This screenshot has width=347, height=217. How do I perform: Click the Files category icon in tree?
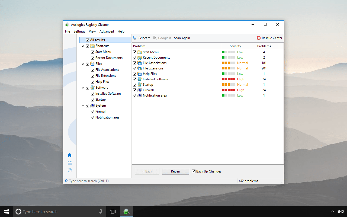(x=92, y=64)
